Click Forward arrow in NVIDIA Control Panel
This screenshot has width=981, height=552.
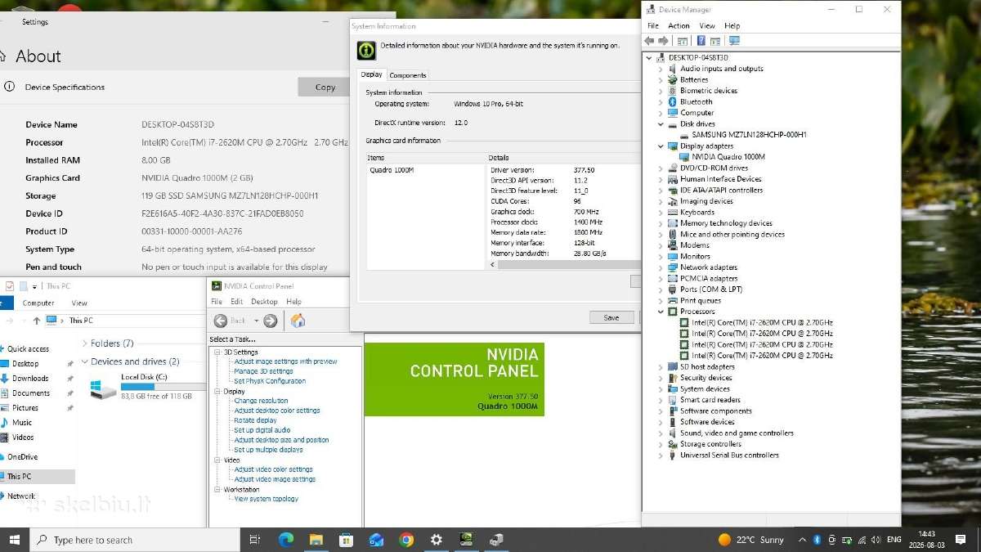click(270, 321)
